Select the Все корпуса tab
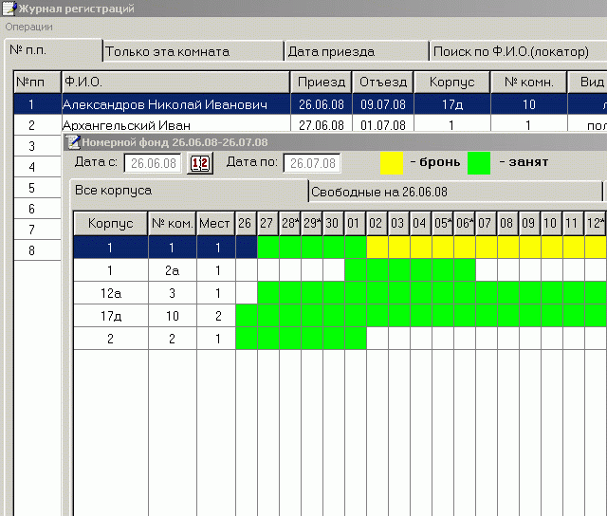This screenshot has height=516, width=607. pos(189,190)
